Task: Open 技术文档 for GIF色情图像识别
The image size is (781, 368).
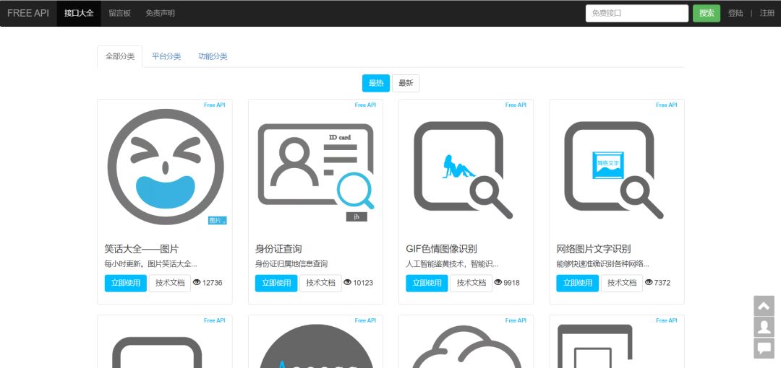Action: point(471,283)
